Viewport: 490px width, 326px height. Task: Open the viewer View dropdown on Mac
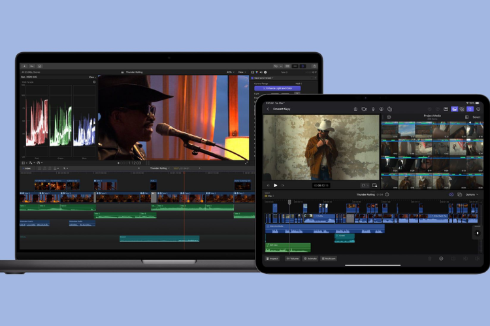(x=242, y=72)
